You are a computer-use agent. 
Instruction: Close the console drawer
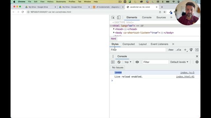(197, 56)
